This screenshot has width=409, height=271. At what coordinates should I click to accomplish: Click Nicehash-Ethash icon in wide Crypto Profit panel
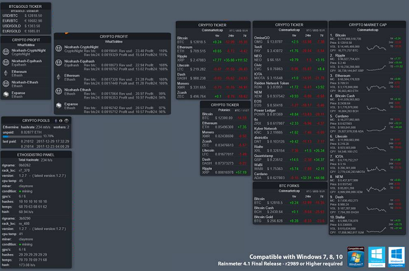59,91
